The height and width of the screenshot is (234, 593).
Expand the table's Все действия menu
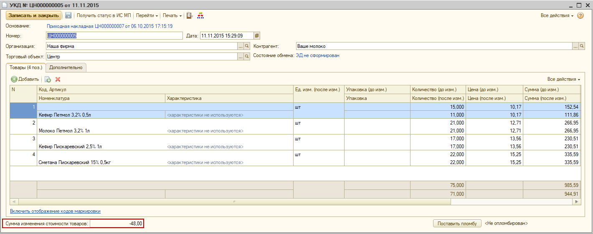click(564, 79)
